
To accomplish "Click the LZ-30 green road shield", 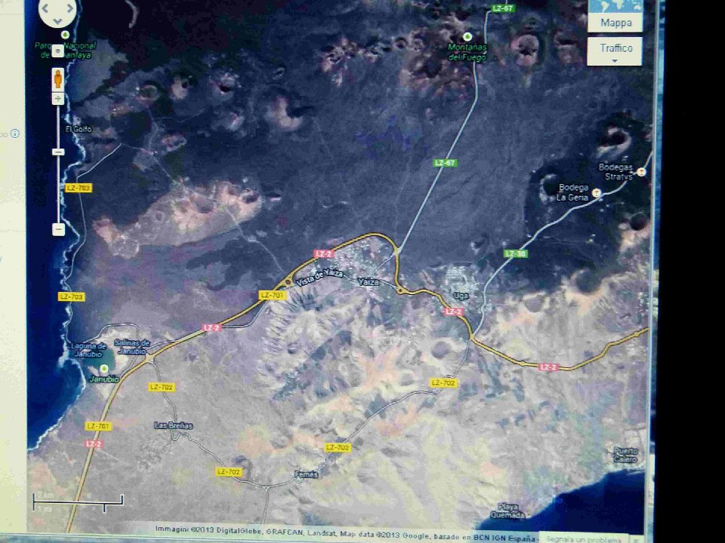I will point(516,253).
